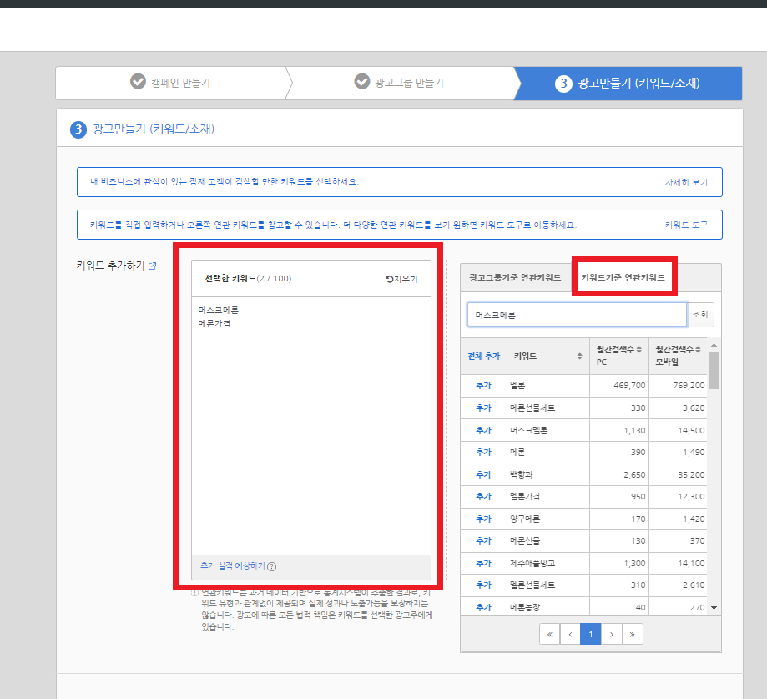Viewport: 767px width, 699px height.
Task: Click mobile count 35,200 cell
Action: [678, 475]
